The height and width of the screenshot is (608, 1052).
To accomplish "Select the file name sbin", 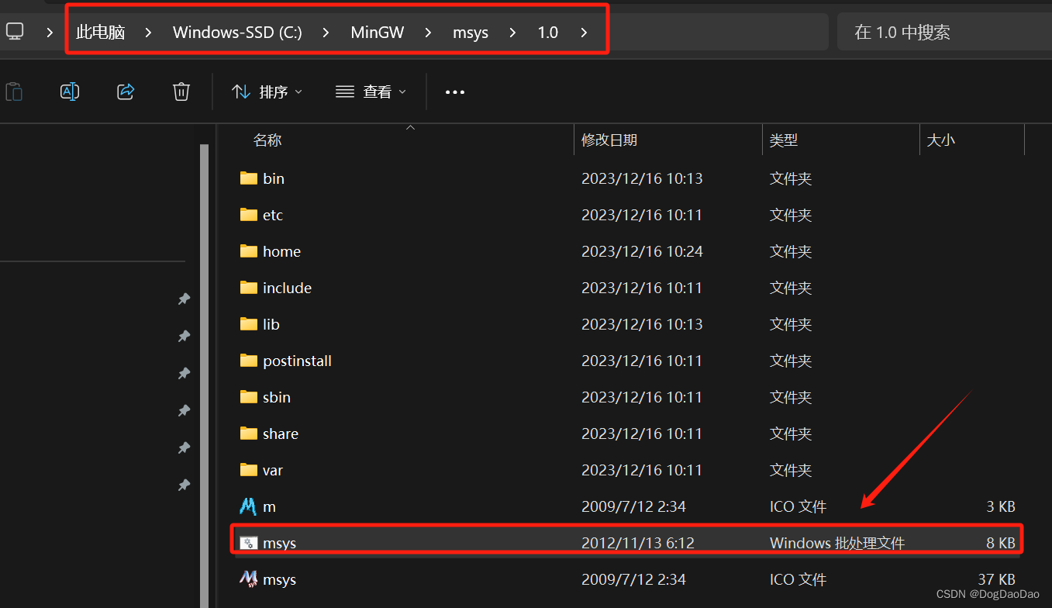I will click(x=277, y=397).
